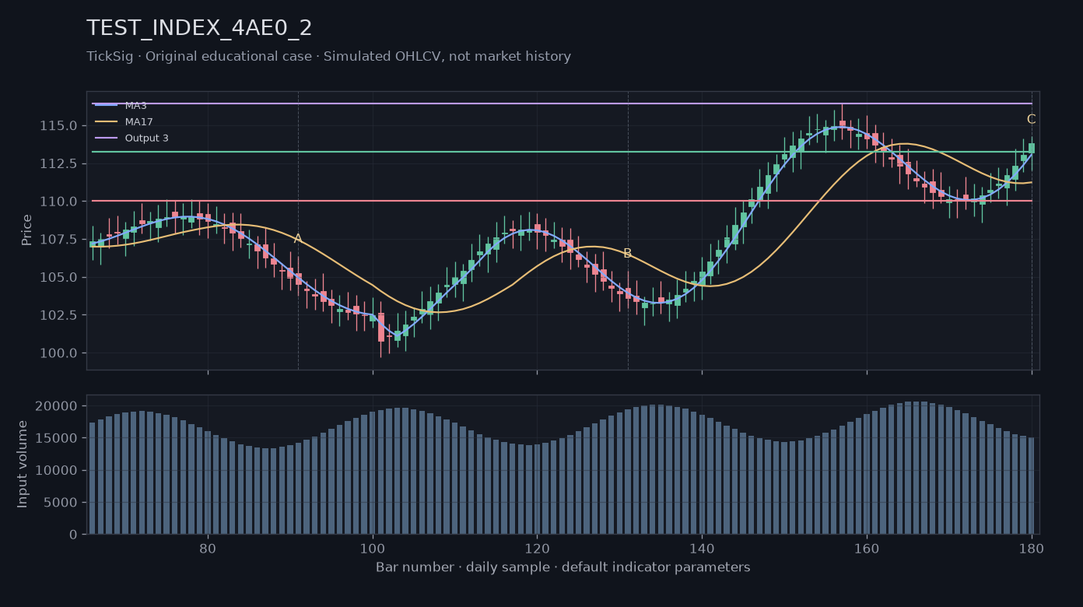
Task: Click the Input volume axis label
Action: 23,464
